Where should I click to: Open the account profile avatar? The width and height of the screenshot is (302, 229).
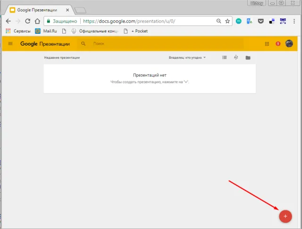click(x=289, y=44)
